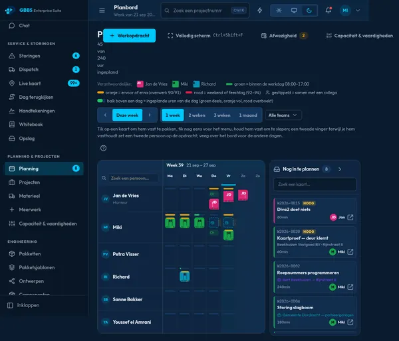Open the hamburger menu icon
Screen dimensions: 399x341
click(102, 11)
